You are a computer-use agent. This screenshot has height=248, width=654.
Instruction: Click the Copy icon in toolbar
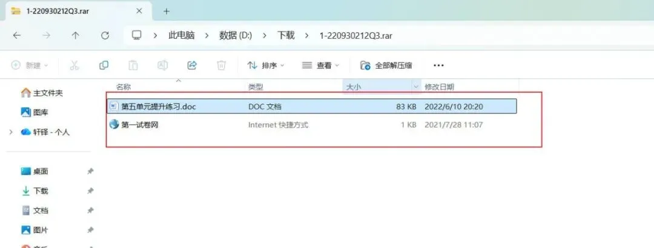(104, 65)
